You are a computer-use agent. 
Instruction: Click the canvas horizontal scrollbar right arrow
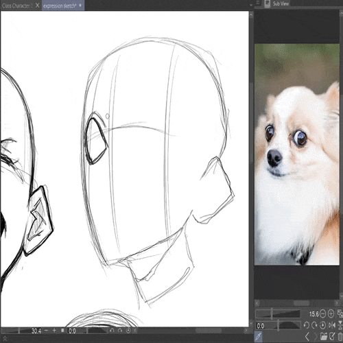click(x=246, y=331)
